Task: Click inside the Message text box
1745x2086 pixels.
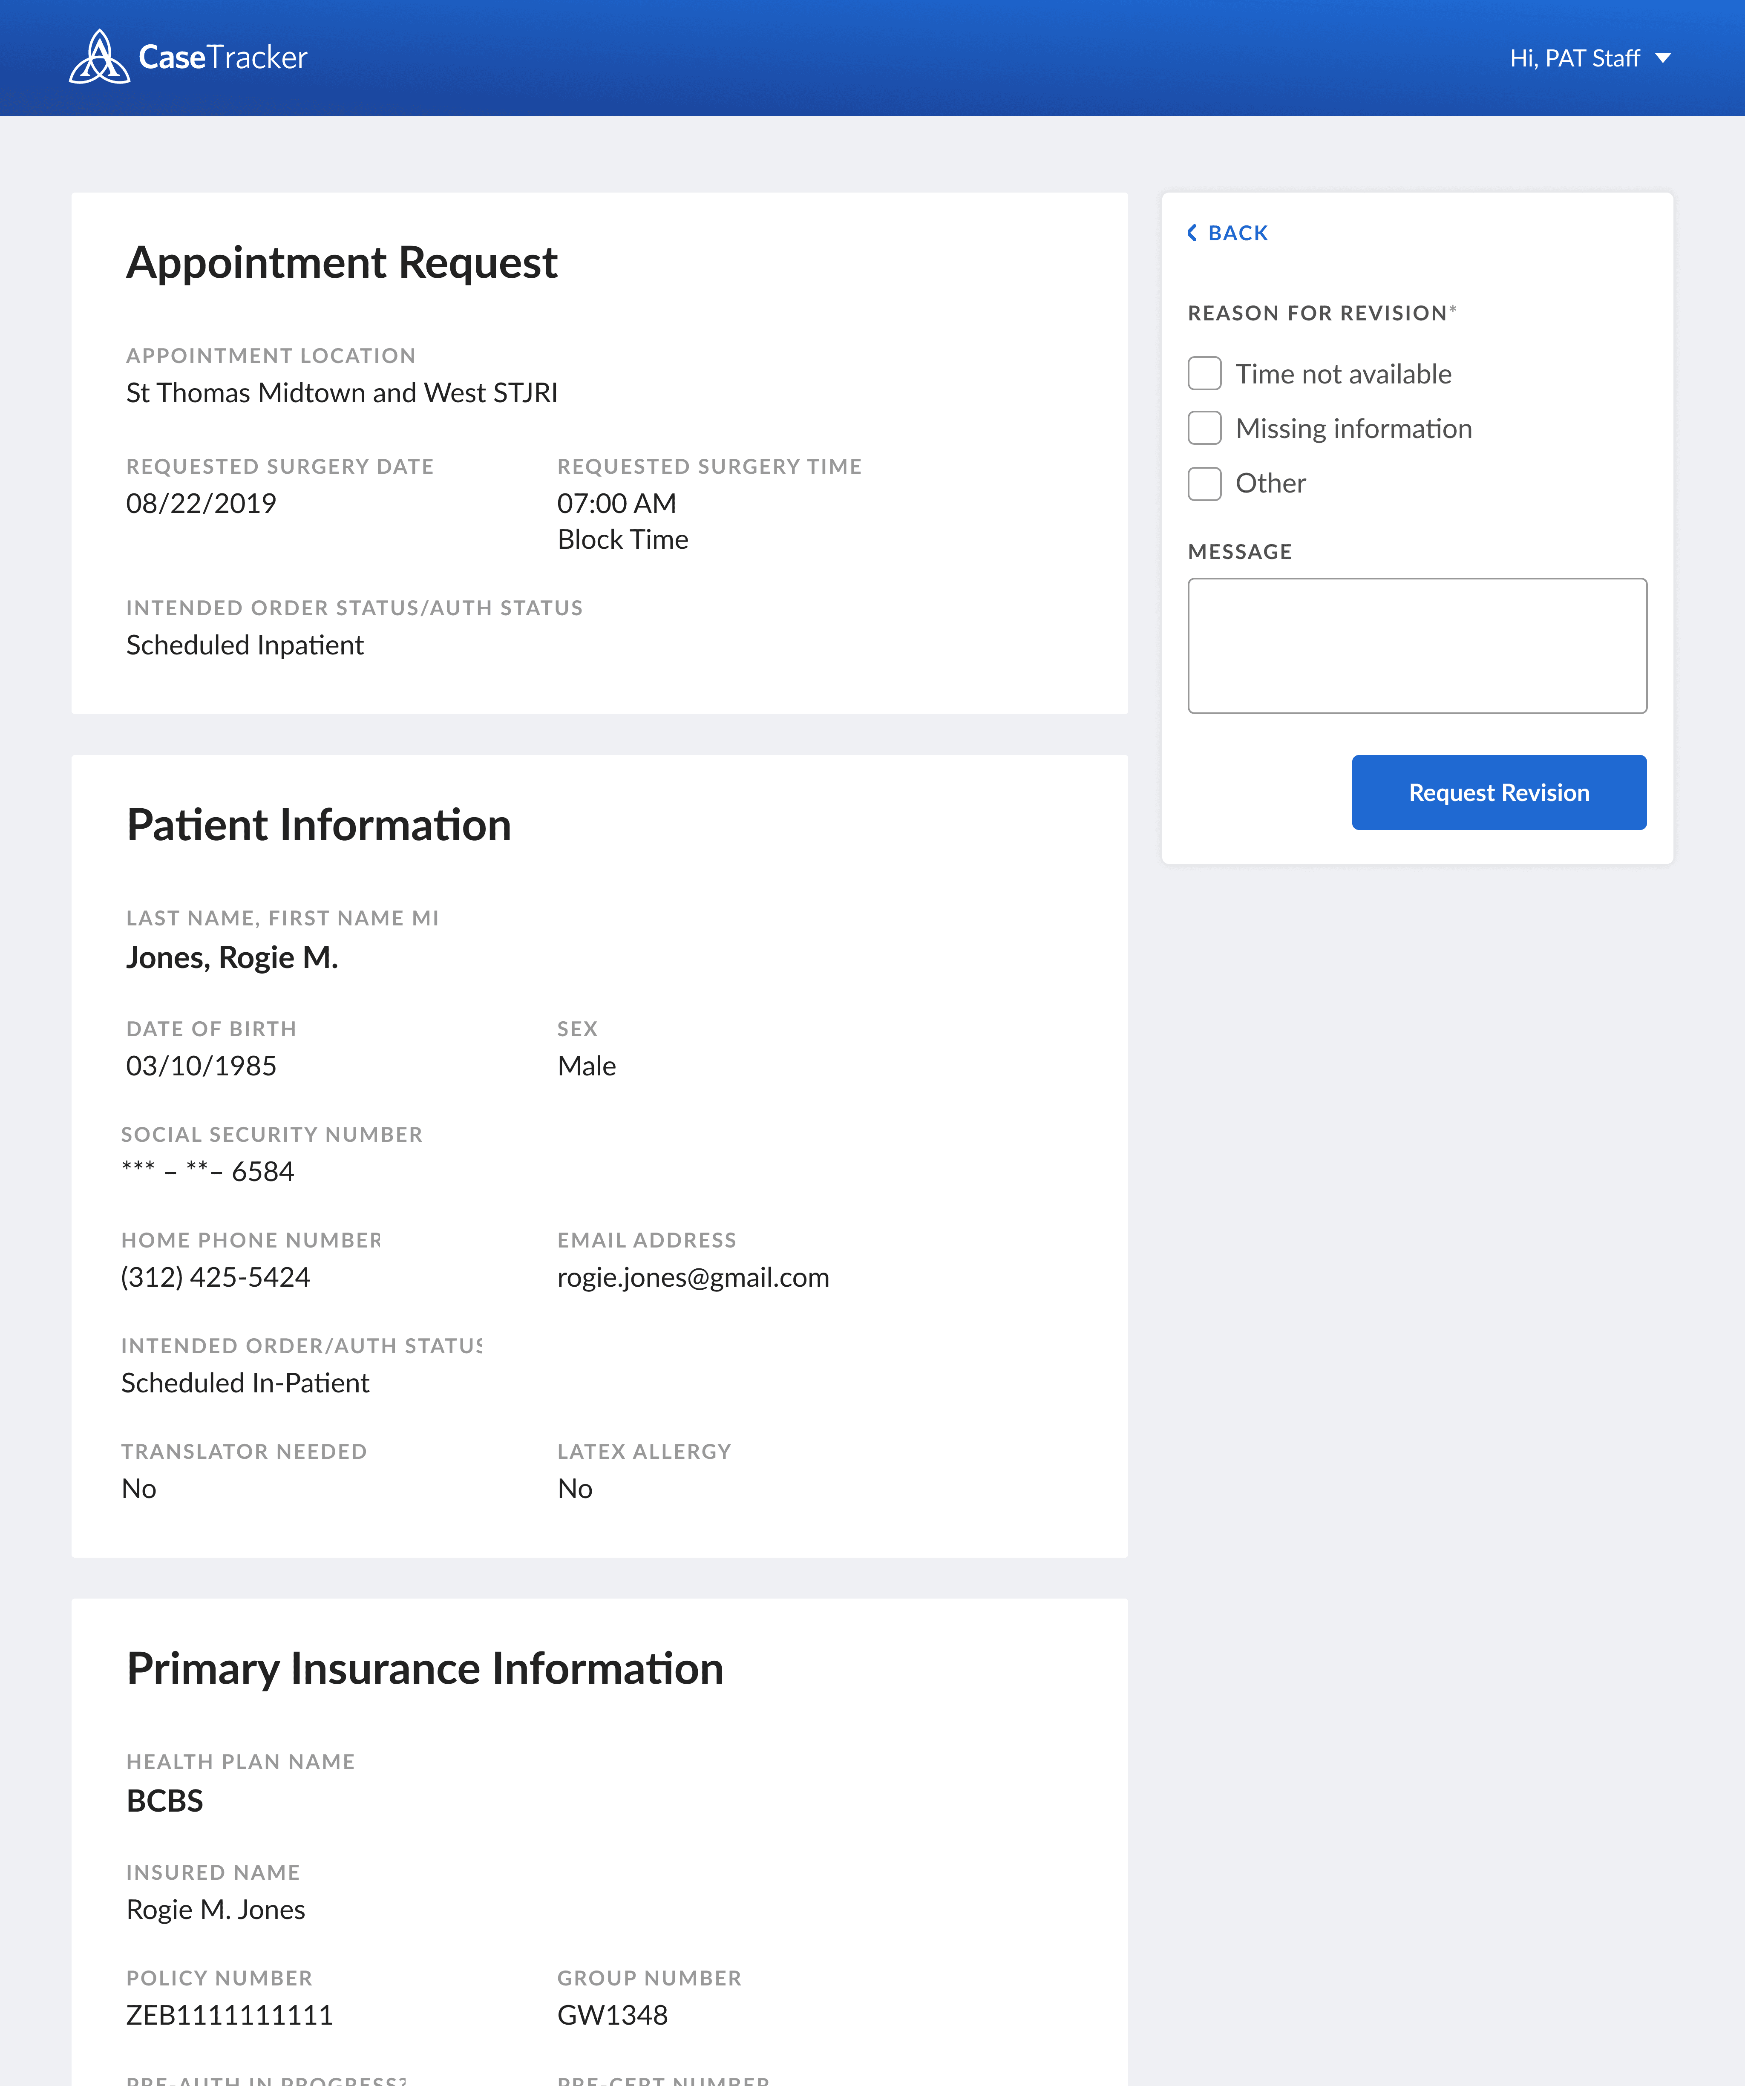Action: pos(1416,645)
